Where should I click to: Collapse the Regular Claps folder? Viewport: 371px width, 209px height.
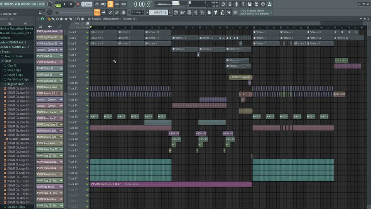[x=16, y=84]
